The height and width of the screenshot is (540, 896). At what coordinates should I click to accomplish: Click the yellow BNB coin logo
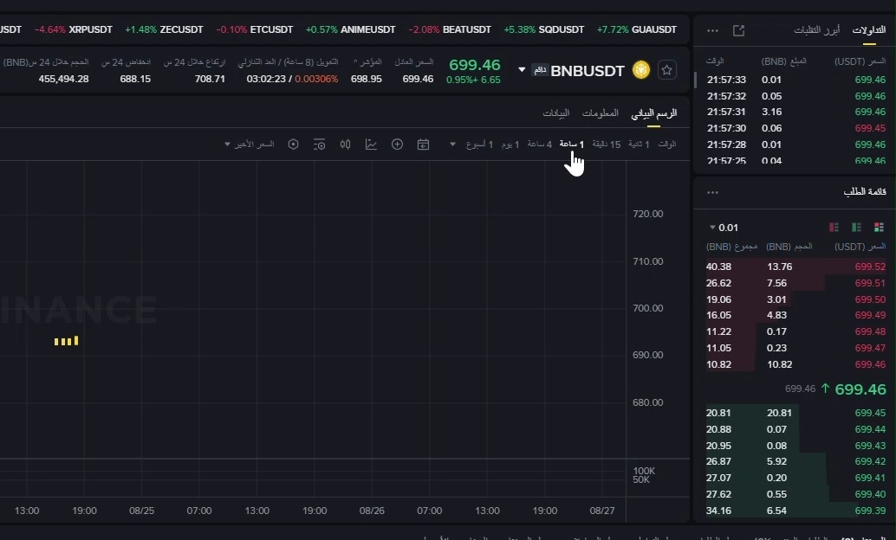click(x=641, y=70)
